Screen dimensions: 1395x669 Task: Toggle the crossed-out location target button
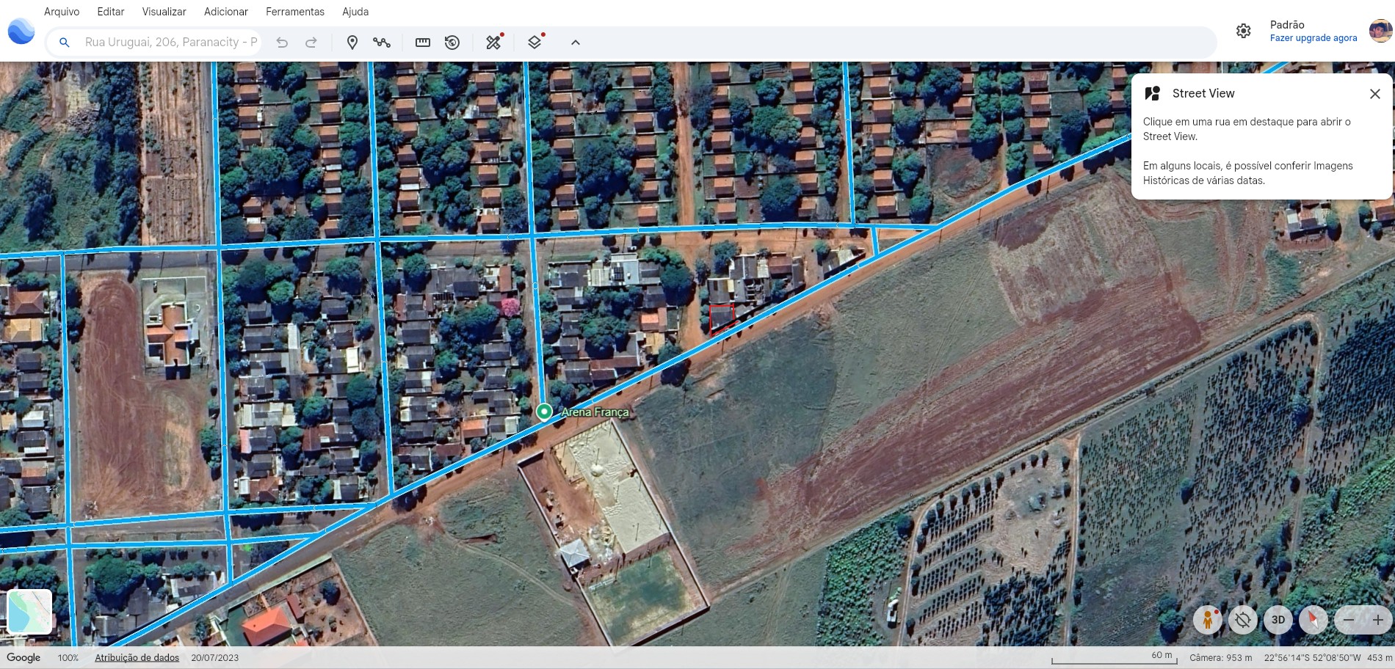coord(1242,620)
